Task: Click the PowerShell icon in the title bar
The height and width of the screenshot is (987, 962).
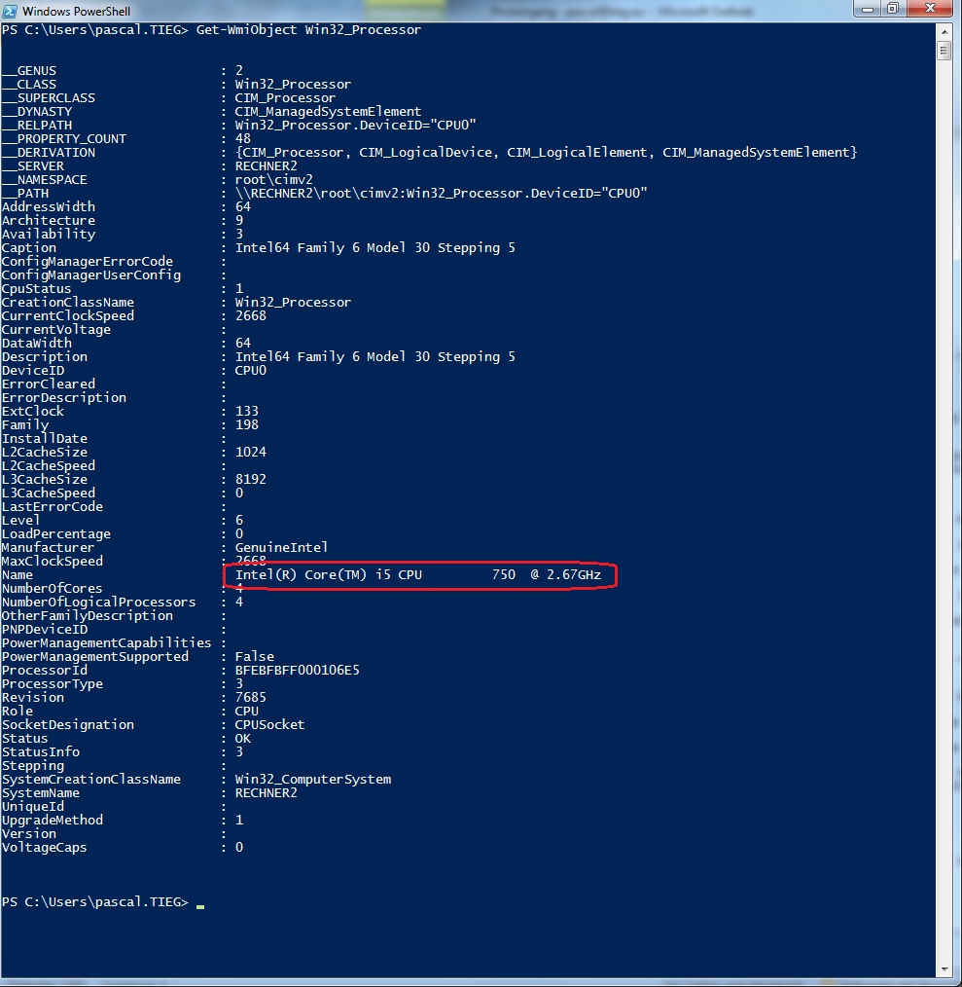Action: pyautogui.click(x=10, y=11)
